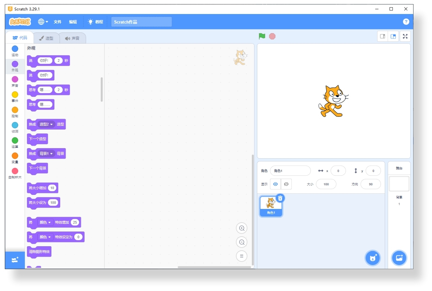Select the 变量 variables category
This screenshot has width=432, height=291.
[x=15, y=158]
